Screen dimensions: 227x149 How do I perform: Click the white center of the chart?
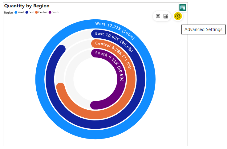pyautogui.click(x=95, y=80)
